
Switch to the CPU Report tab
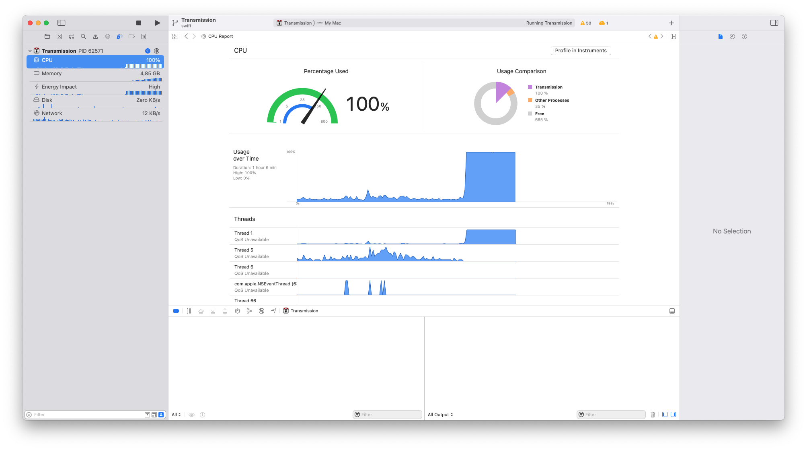pyautogui.click(x=220, y=36)
